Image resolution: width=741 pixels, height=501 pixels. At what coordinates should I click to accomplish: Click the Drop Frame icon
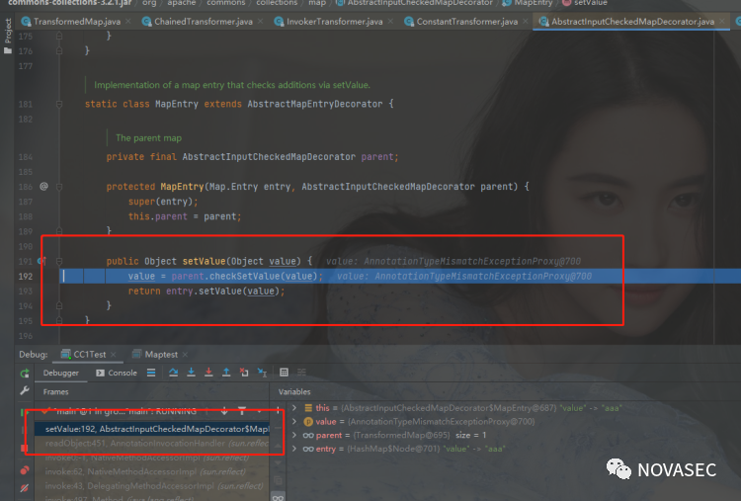(x=244, y=373)
